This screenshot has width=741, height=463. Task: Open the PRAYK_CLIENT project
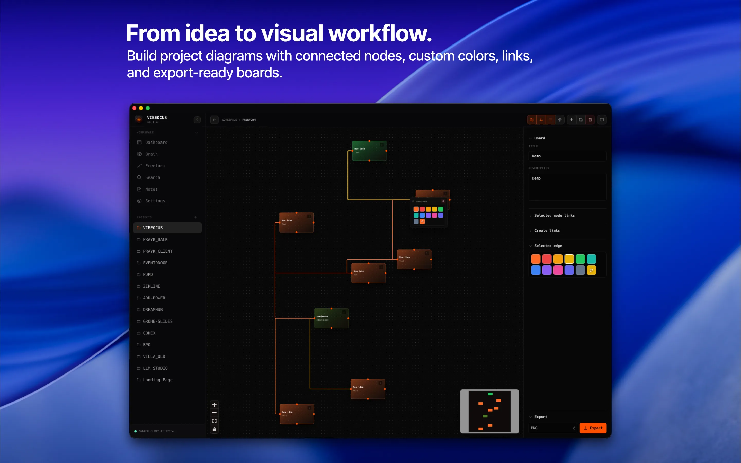[167, 251]
